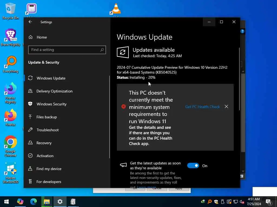Maximize the Settings window
This screenshot has width=277, height=207.
pos(222,22)
